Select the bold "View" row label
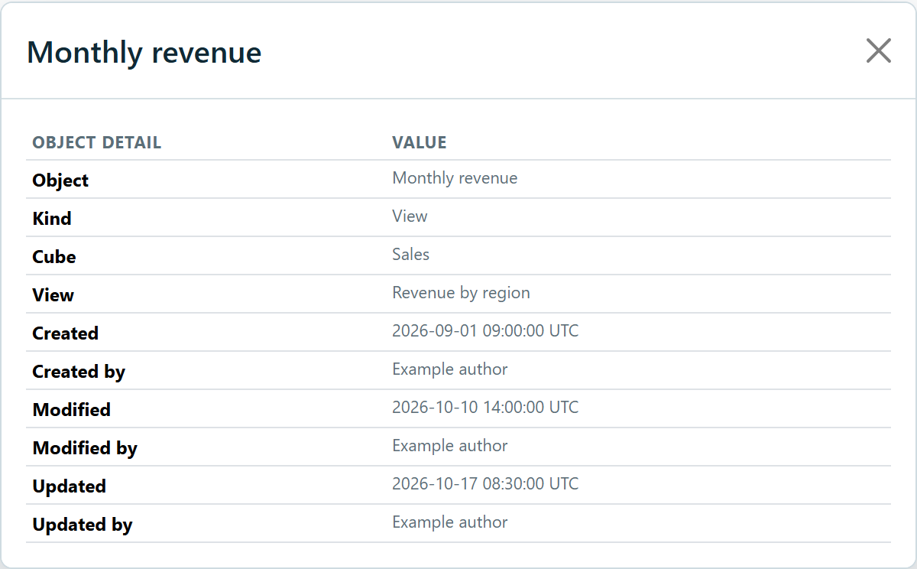917x569 pixels. (x=53, y=295)
